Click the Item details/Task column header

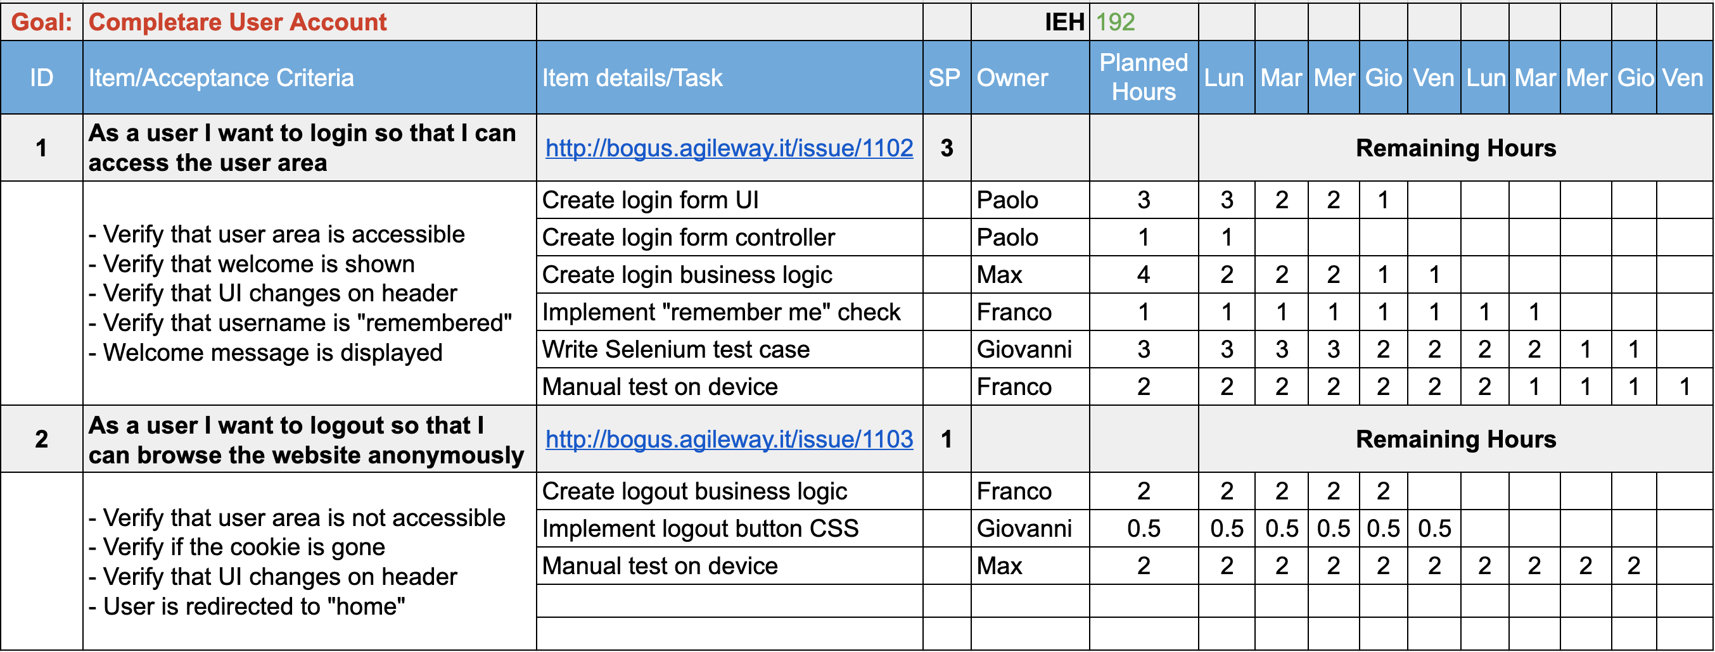632,78
